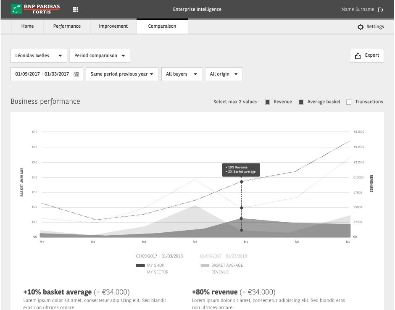395x310 pixels.
Task: Click the MY SHOP legend swatch
Action: coord(140,265)
